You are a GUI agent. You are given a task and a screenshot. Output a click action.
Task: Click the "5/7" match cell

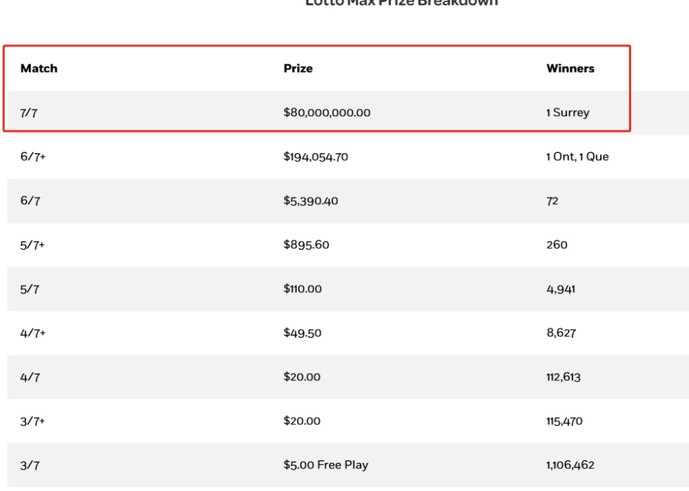30,289
